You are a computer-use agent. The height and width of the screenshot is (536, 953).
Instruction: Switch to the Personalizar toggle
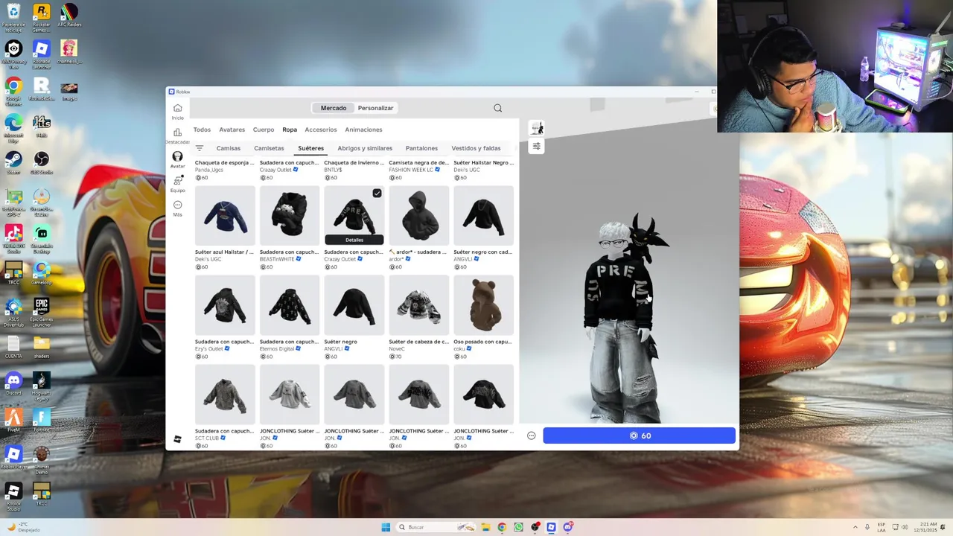[375, 108]
